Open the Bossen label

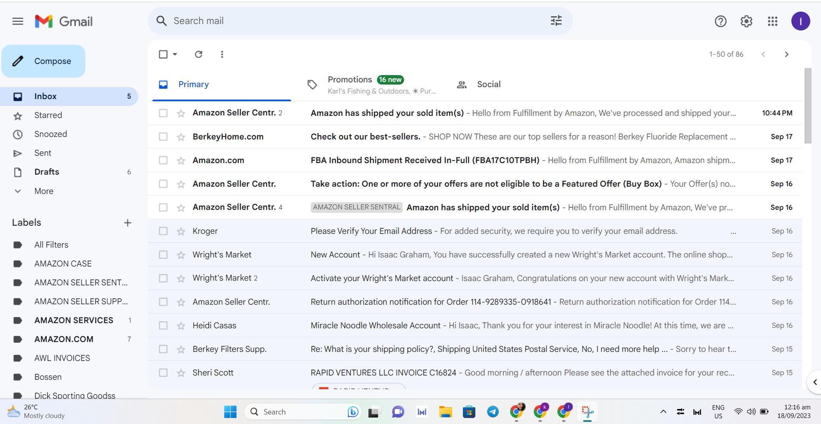[48, 377]
